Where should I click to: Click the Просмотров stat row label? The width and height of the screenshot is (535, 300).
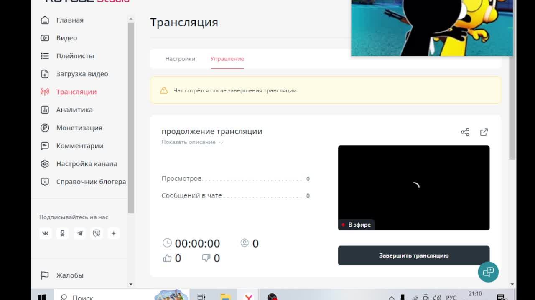click(x=182, y=178)
